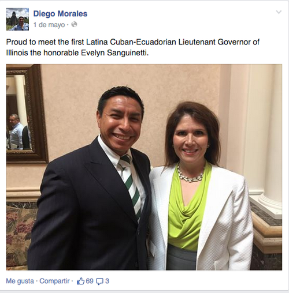This screenshot has width=289, height=293.
Task: Click the thumbs-up icon beside 69
Action: [80, 281]
